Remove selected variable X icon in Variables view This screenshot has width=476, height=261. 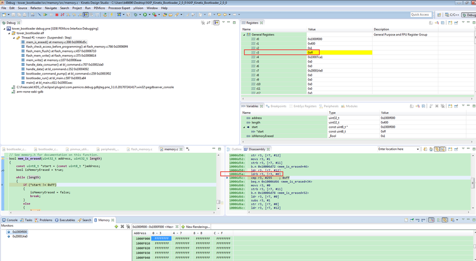[x=437, y=106]
